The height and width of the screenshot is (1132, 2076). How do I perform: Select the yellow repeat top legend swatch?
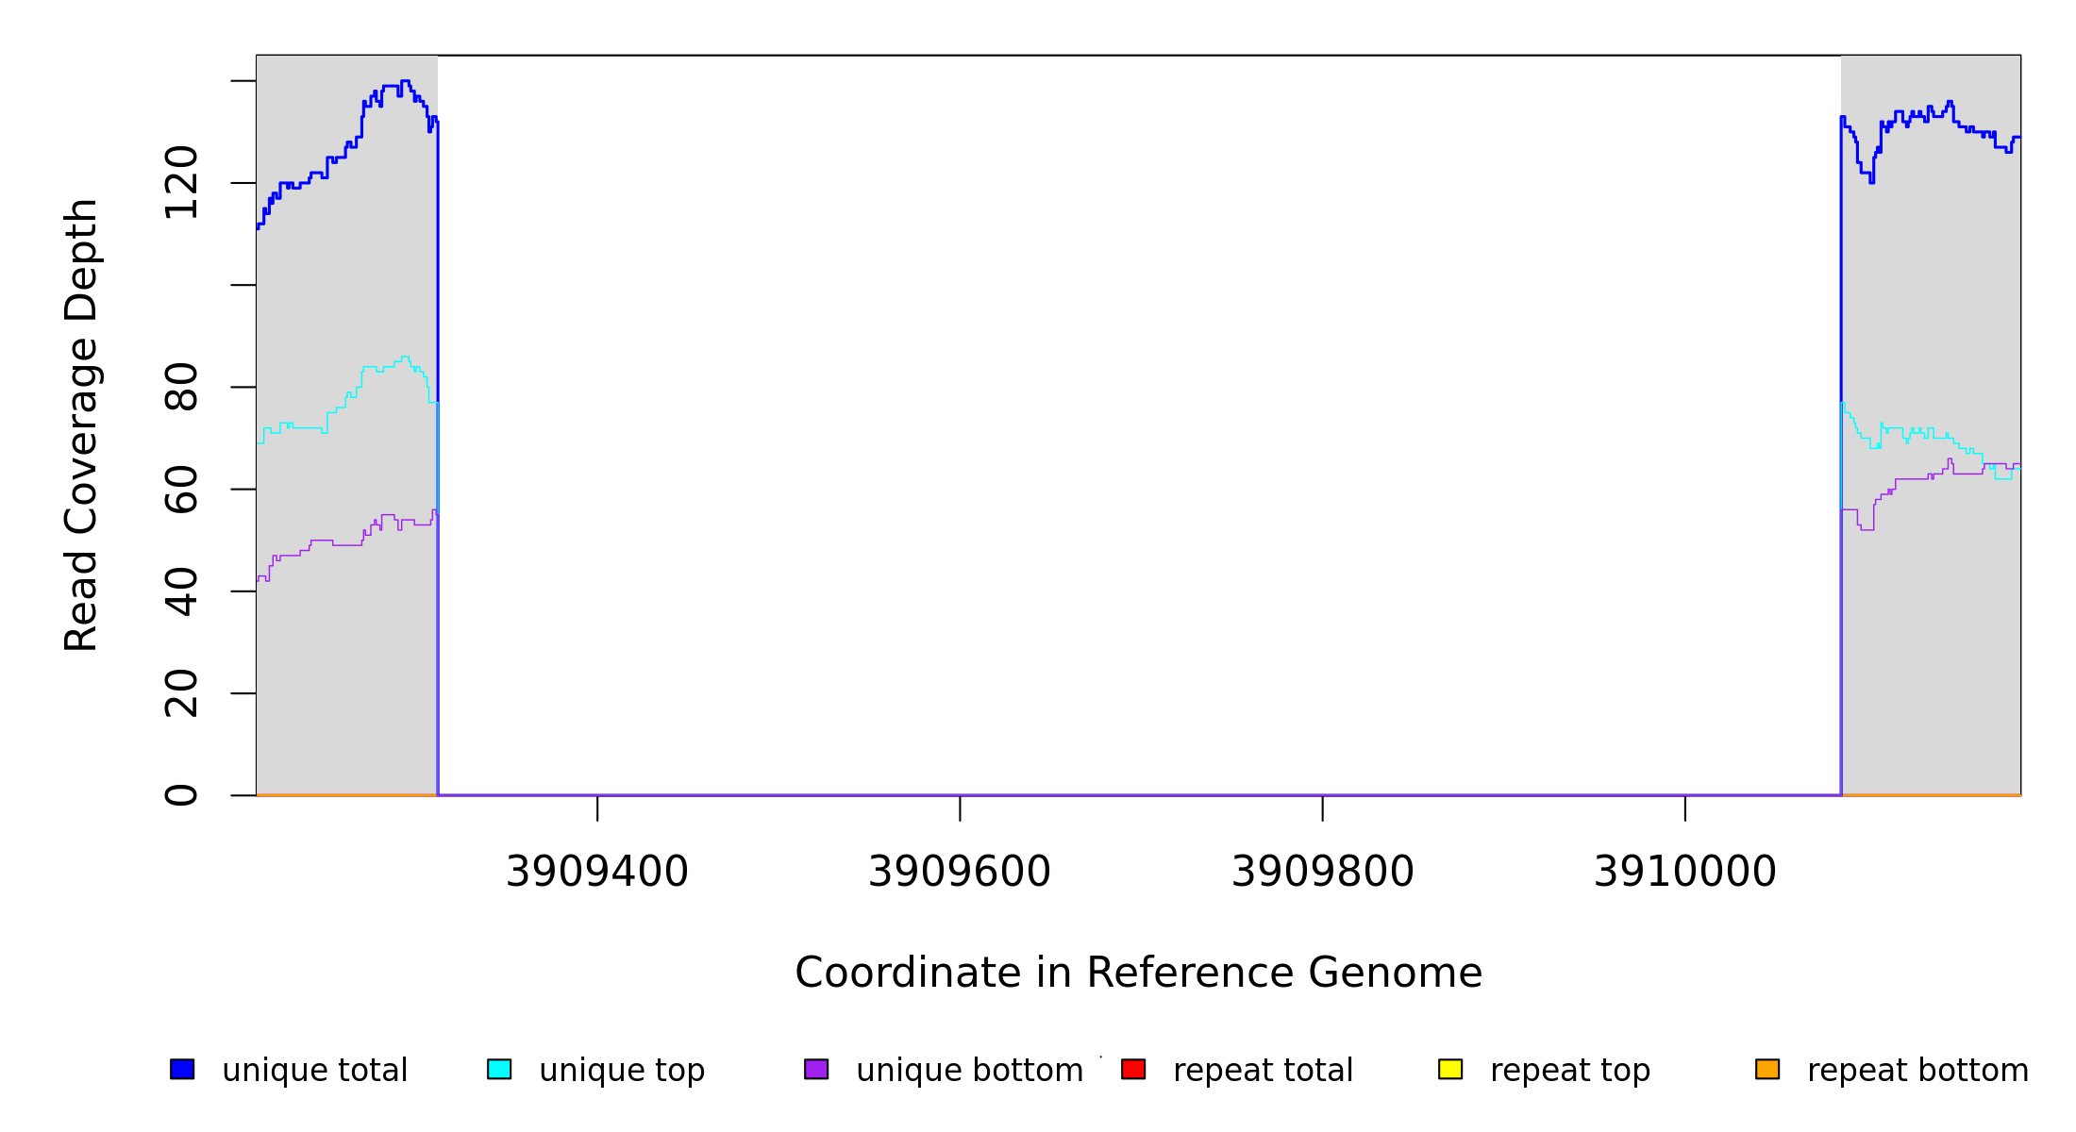point(1450,1069)
